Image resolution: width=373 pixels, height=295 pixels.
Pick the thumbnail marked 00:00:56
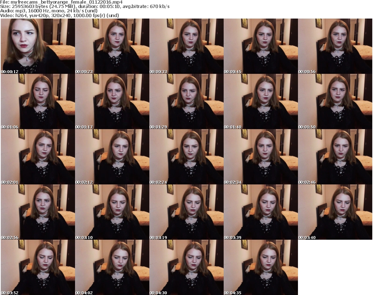pos(335,46)
